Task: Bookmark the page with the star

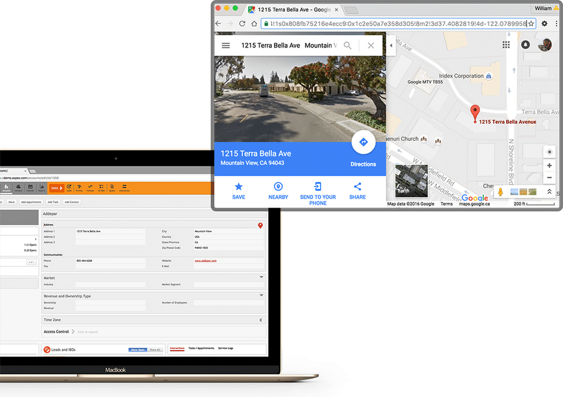Action: pos(531,23)
